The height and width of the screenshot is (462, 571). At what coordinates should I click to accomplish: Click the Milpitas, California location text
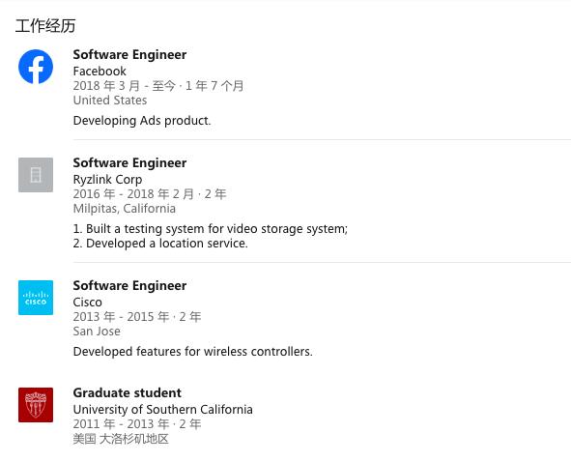[125, 209]
